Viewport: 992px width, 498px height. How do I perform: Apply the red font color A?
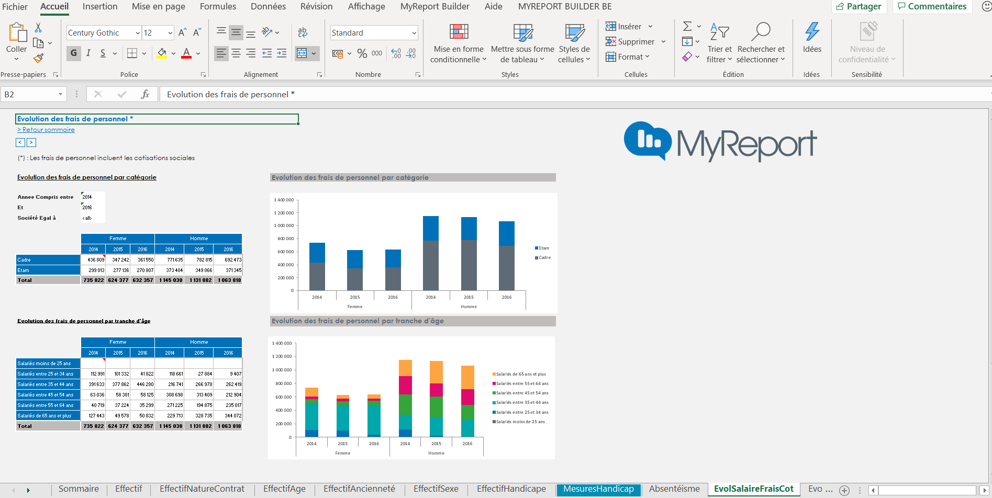point(186,53)
